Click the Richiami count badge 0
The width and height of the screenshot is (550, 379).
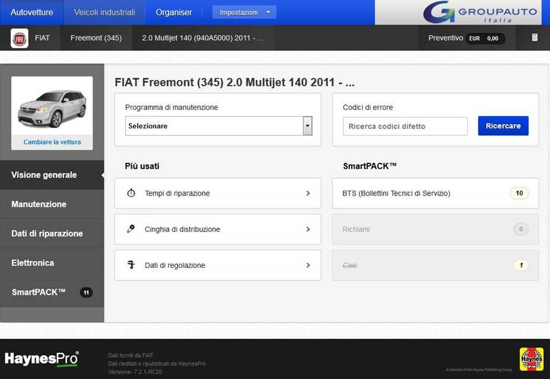[x=521, y=229]
